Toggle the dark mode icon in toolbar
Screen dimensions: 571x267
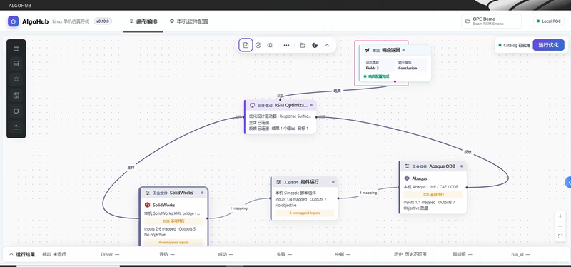coord(315,45)
